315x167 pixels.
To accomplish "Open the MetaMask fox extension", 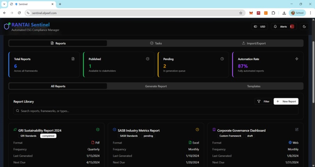I will pyautogui.click(x=251, y=13).
